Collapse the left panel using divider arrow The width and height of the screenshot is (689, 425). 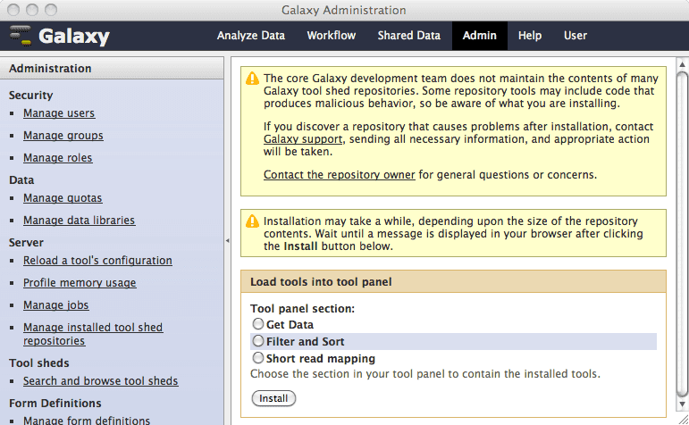pyautogui.click(x=227, y=240)
